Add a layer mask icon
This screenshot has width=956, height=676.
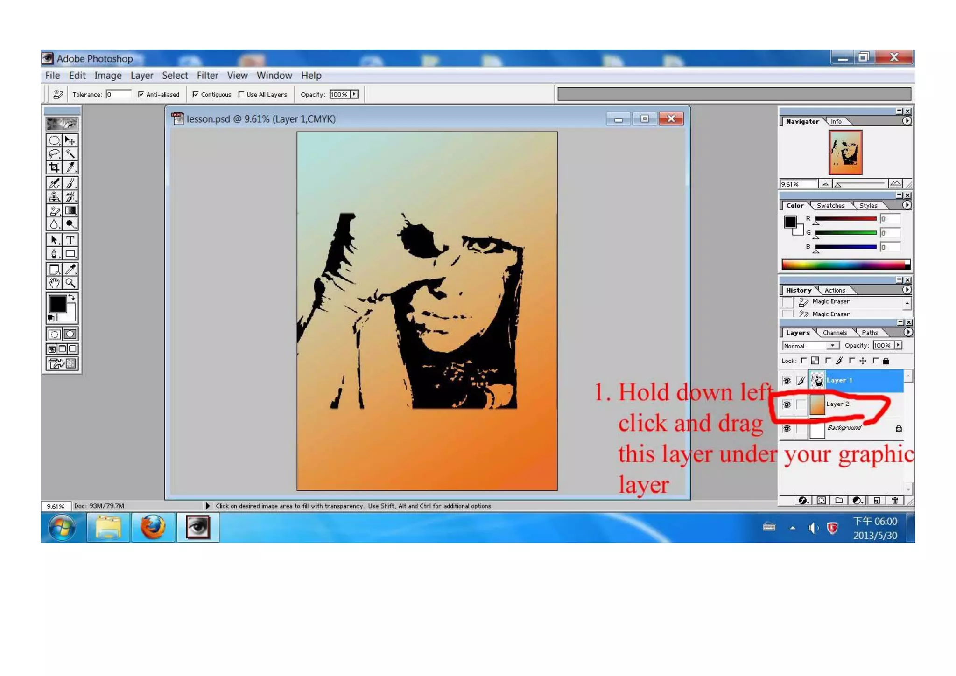821,501
